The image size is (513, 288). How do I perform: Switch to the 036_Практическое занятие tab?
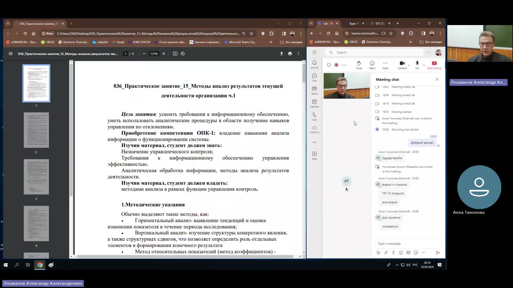pos(39,24)
